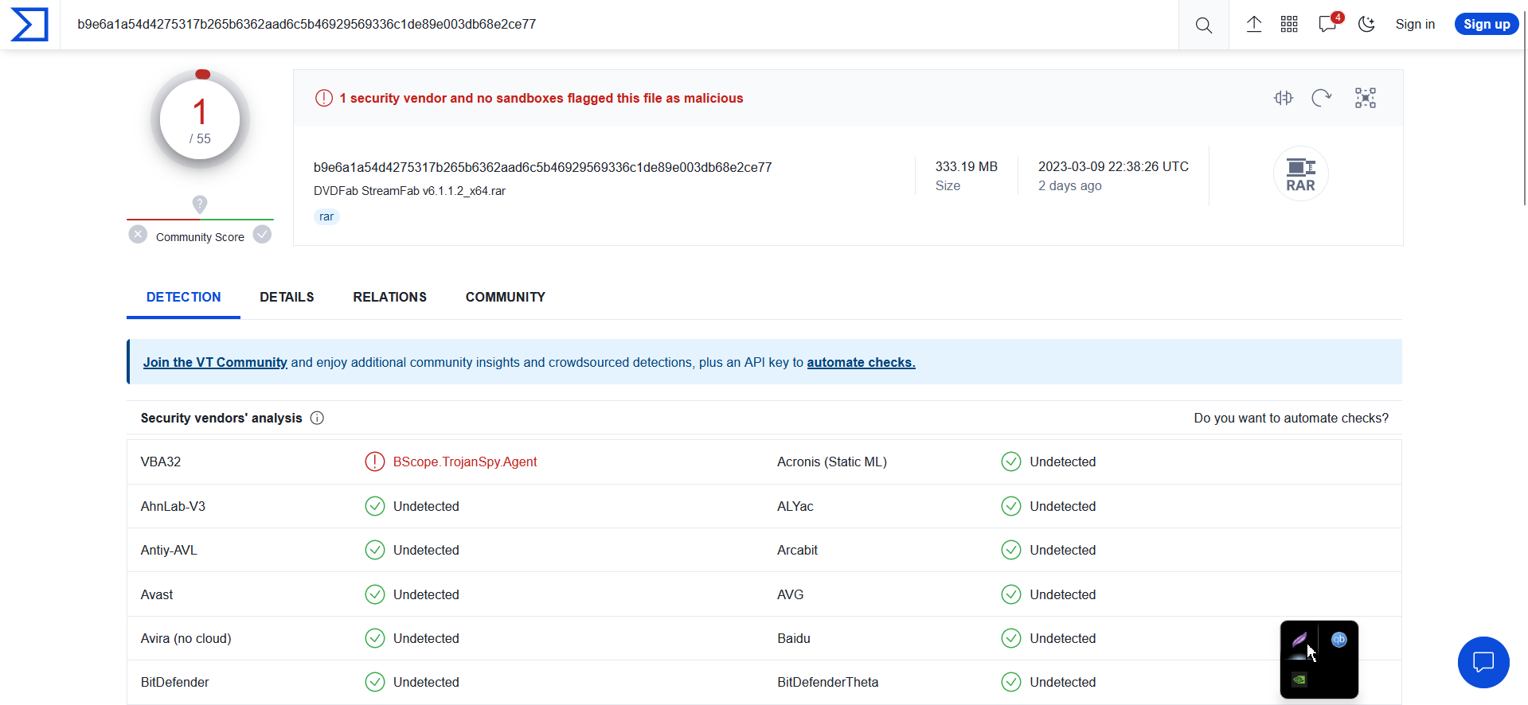Click the Community Score question pin

pyautogui.click(x=200, y=204)
